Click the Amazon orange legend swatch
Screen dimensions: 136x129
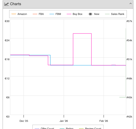click(x=14, y=14)
